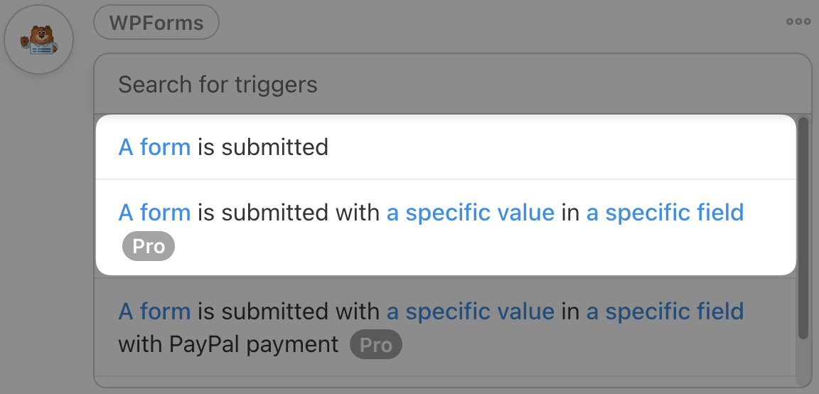The height and width of the screenshot is (394, 819).
Task: Select the plain "A form is submitted" trigger
Action: 263,147
